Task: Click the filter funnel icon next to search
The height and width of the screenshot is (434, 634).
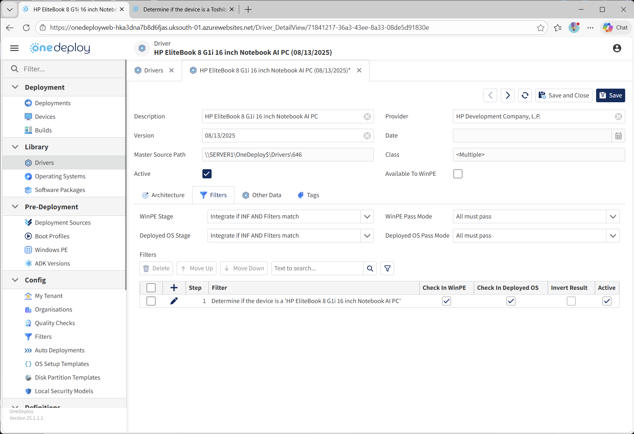Action: (387, 268)
